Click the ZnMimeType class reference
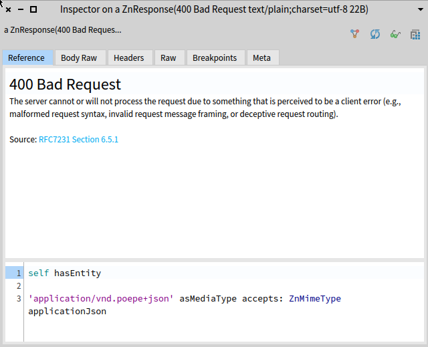 pyautogui.click(x=315, y=299)
